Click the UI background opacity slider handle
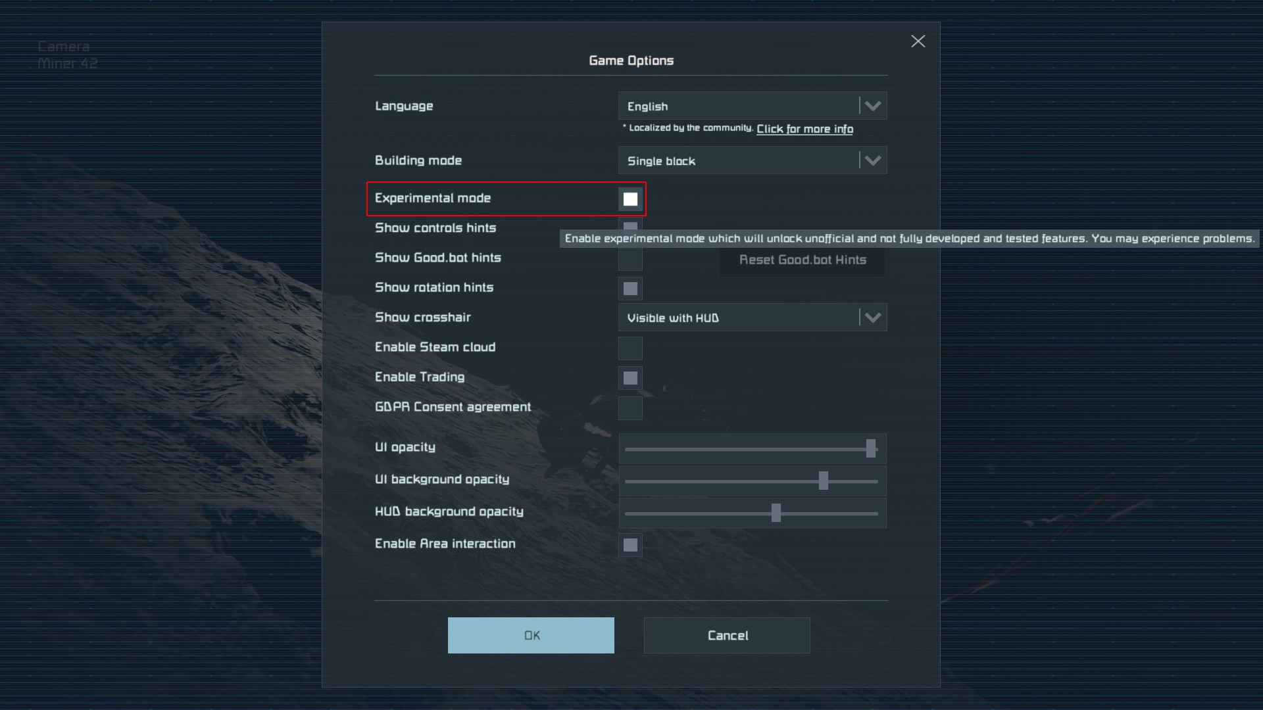The image size is (1263, 710). tap(823, 481)
